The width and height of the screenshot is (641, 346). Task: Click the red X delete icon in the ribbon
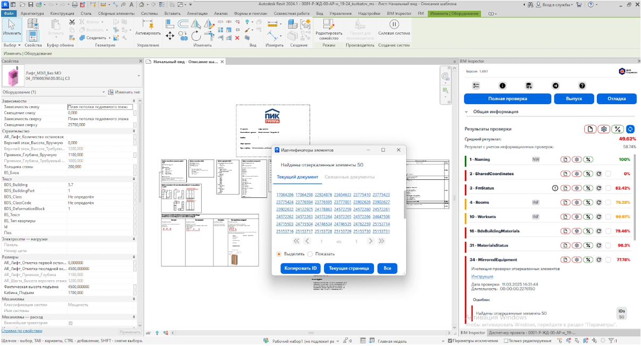pyautogui.click(x=237, y=38)
